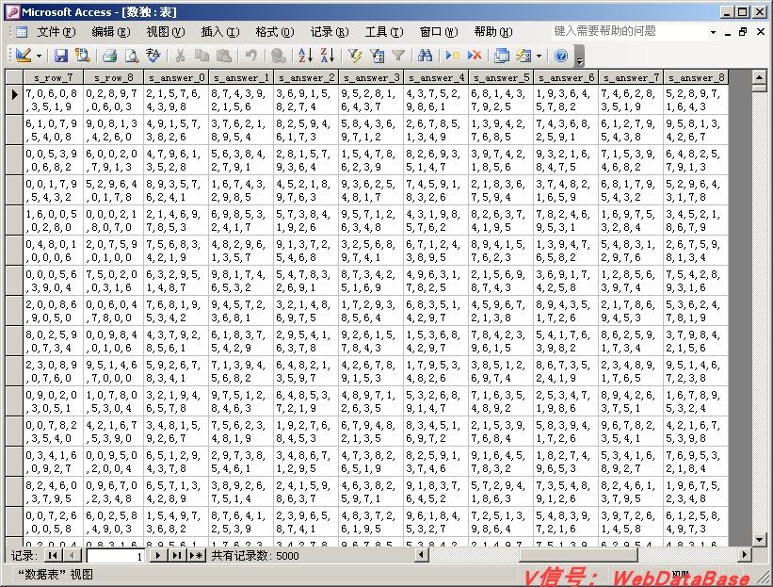773x587 pixels.
Task: Print the datasheet using the printer icon
Action: click(x=109, y=56)
